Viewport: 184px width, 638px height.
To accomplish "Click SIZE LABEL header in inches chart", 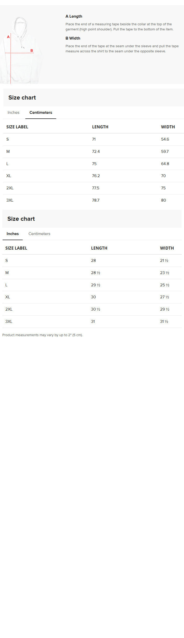I will click(16, 248).
